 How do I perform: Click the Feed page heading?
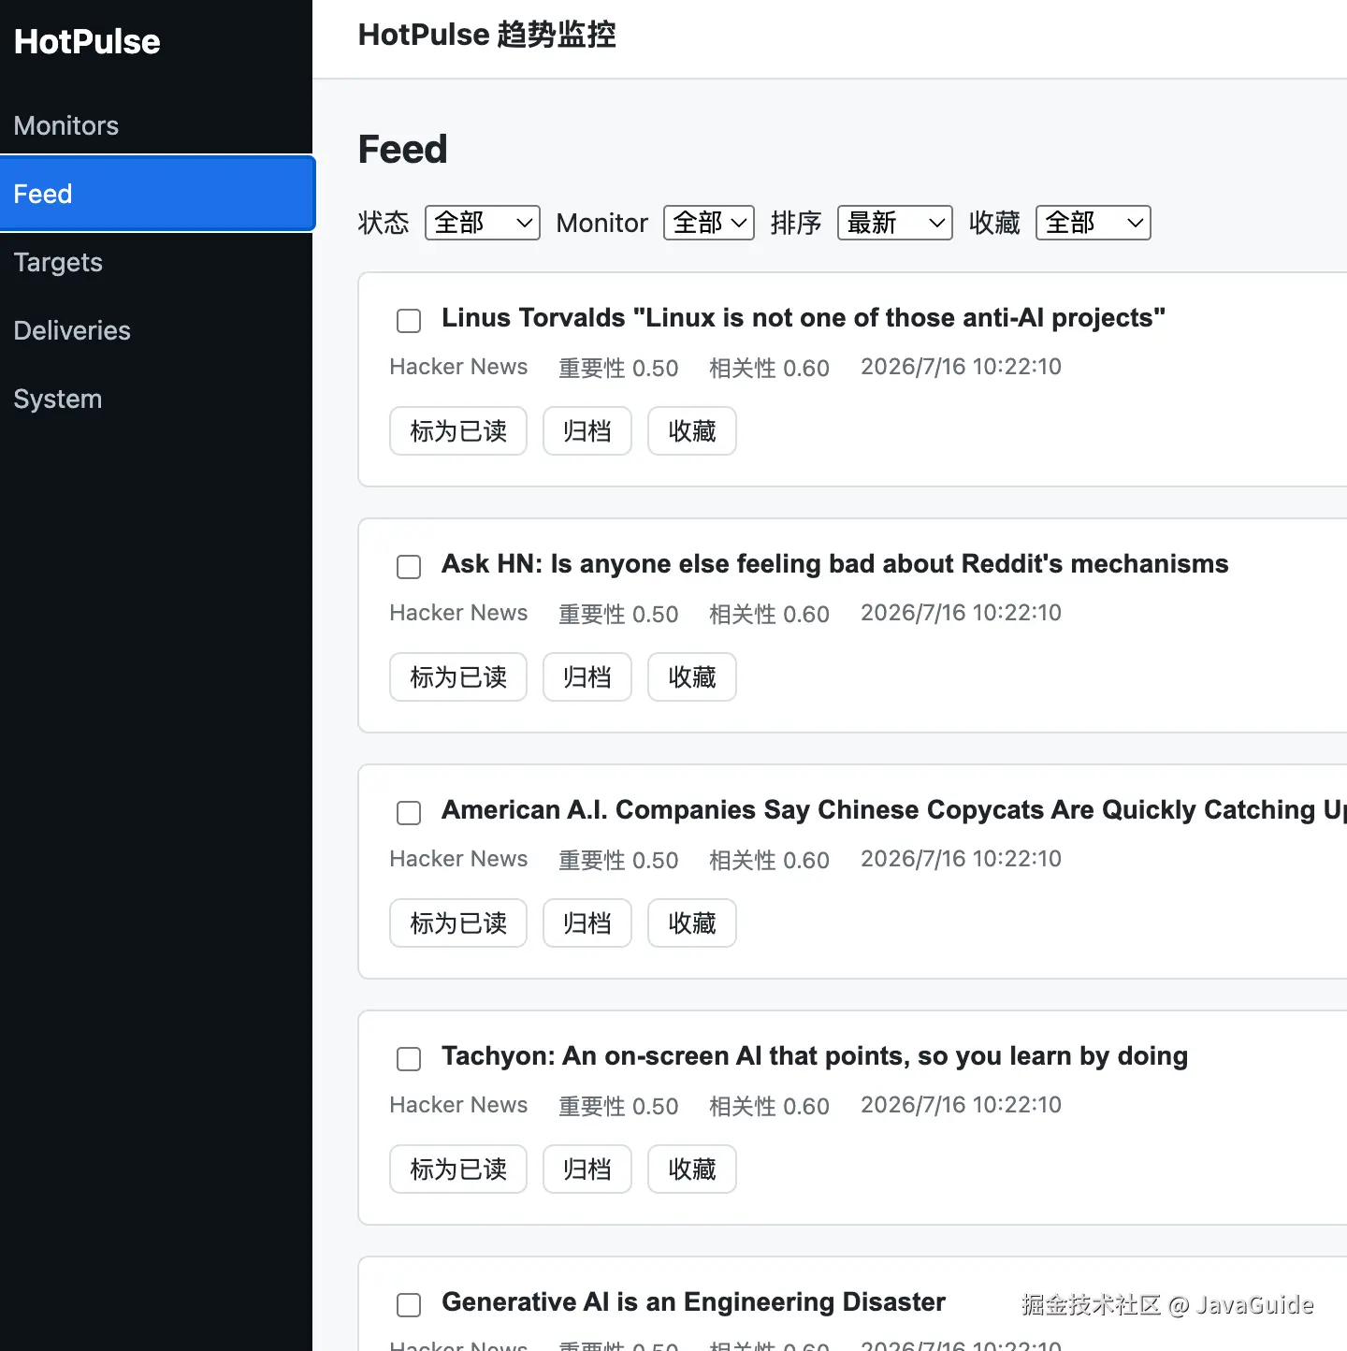click(403, 150)
